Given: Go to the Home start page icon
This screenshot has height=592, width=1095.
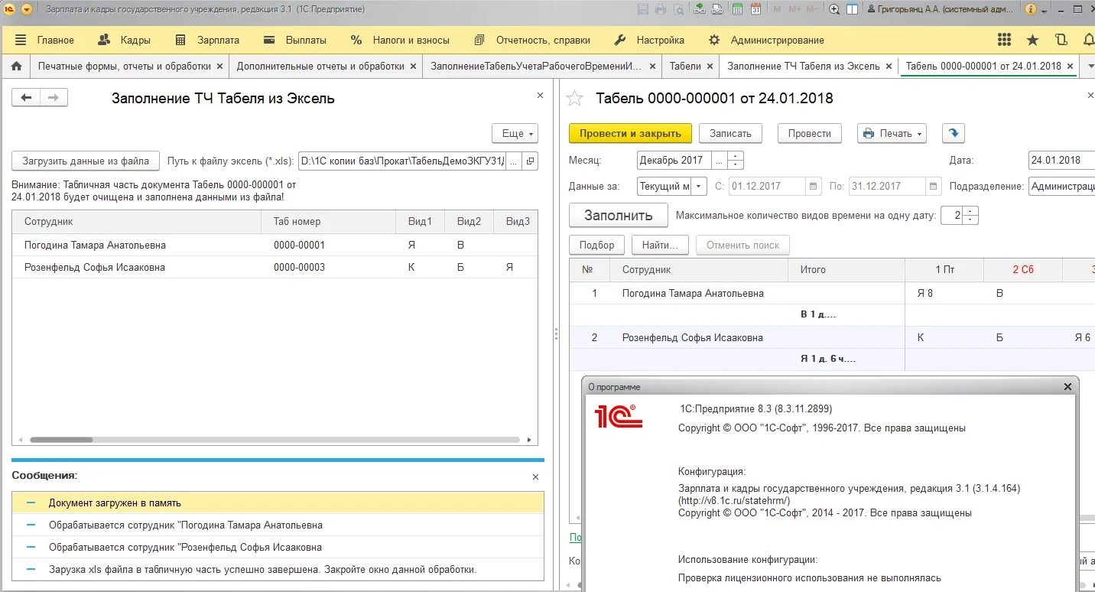Looking at the screenshot, I should 16,66.
